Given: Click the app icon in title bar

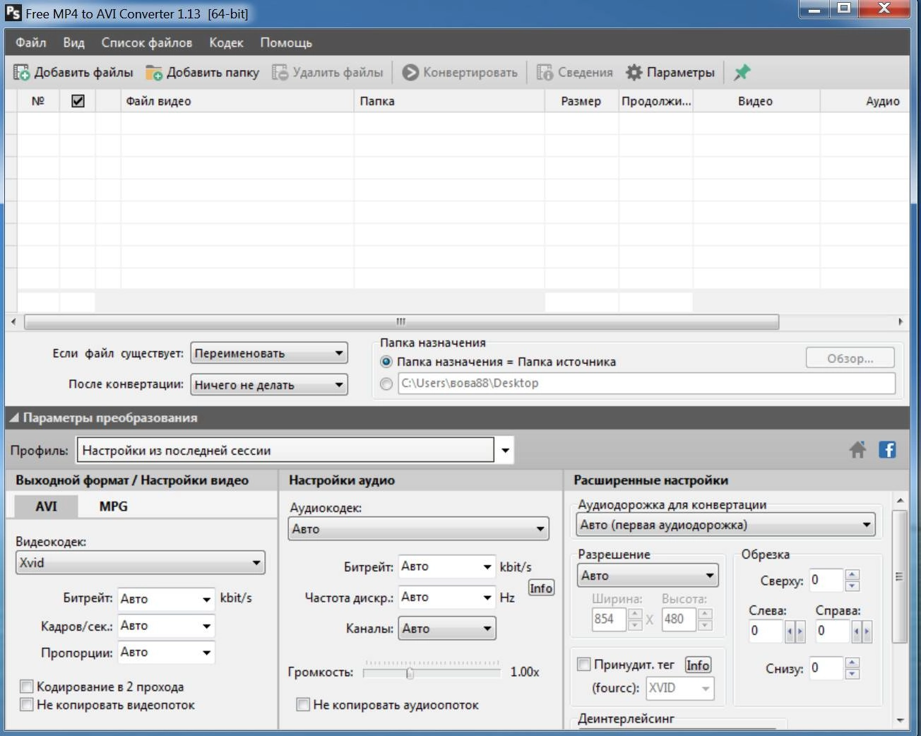Looking at the screenshot, I should 13,13.
